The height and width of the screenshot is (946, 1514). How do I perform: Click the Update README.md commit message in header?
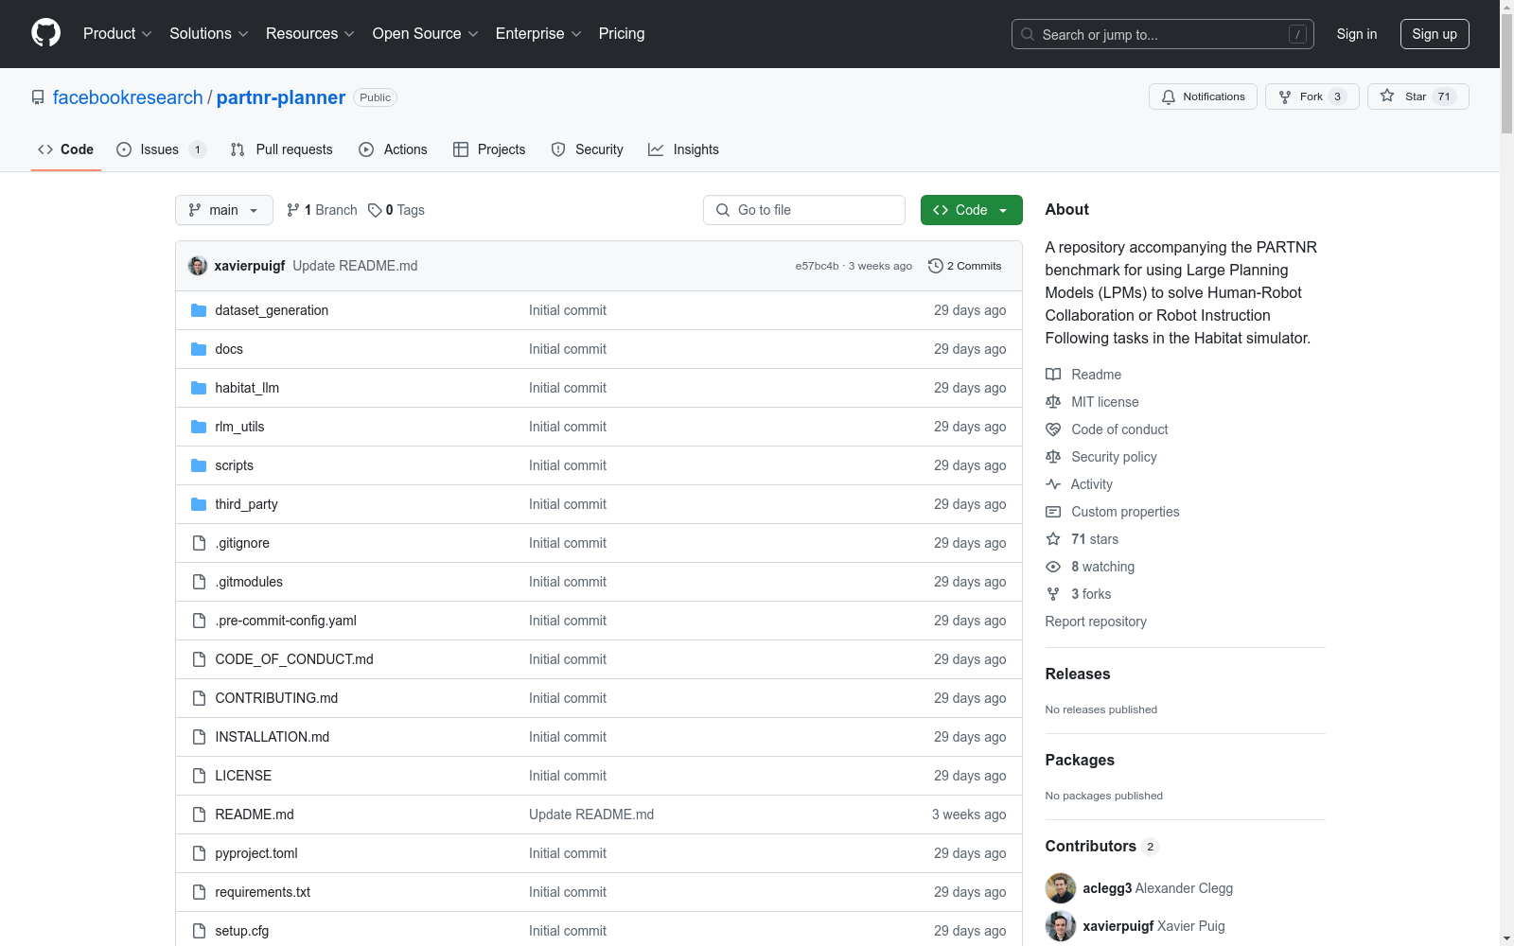(x=355, y=266)
